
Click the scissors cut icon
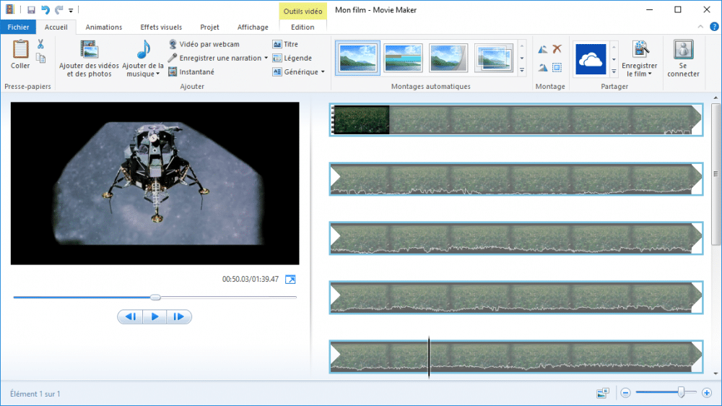pyautogui.click(x=40, y=45)
